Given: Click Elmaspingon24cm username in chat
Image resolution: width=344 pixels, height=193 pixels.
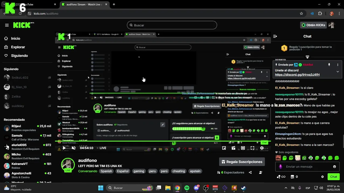Looking at the screenshot, I should pos(288,134).
